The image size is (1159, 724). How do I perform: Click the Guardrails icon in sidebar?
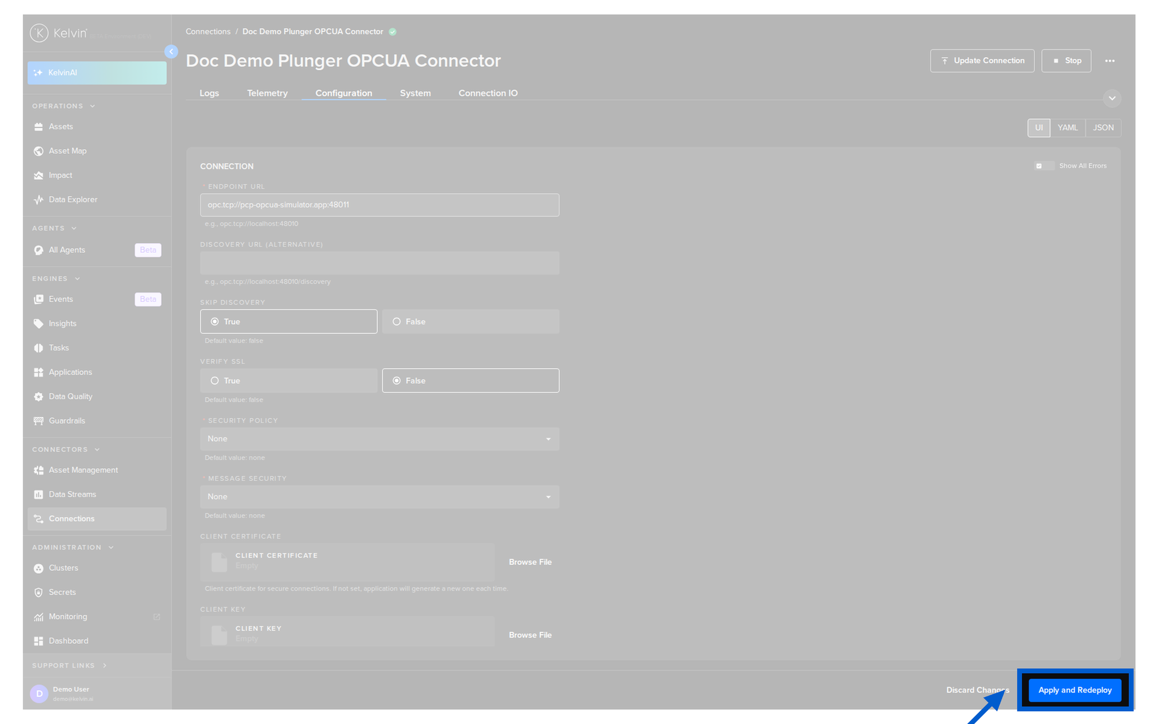pos(39,421)
